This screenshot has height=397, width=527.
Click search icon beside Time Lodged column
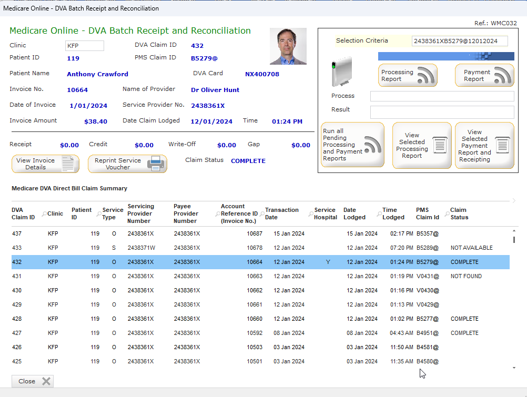(379, 214)
